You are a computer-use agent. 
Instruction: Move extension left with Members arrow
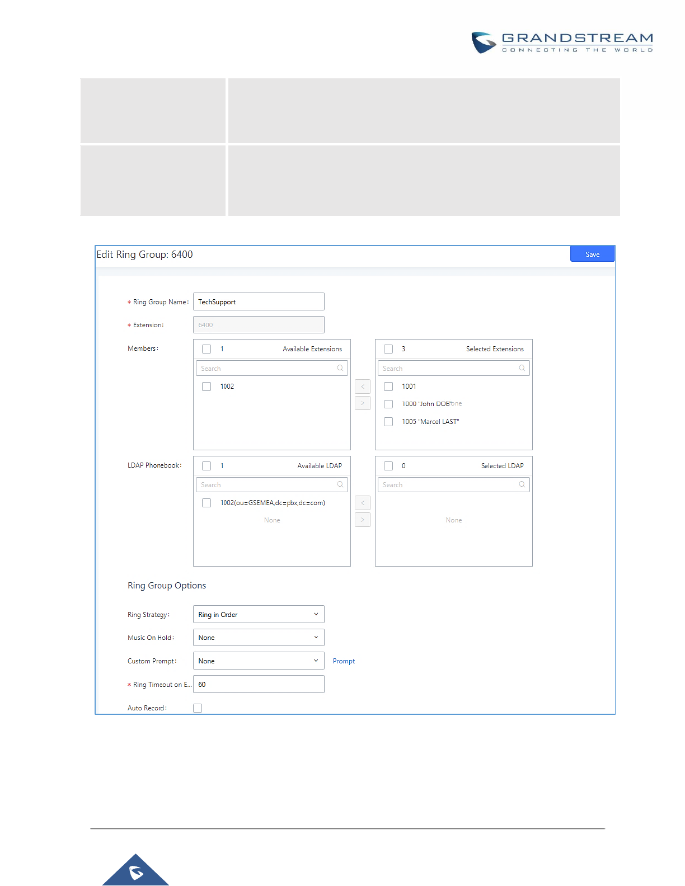363,387
